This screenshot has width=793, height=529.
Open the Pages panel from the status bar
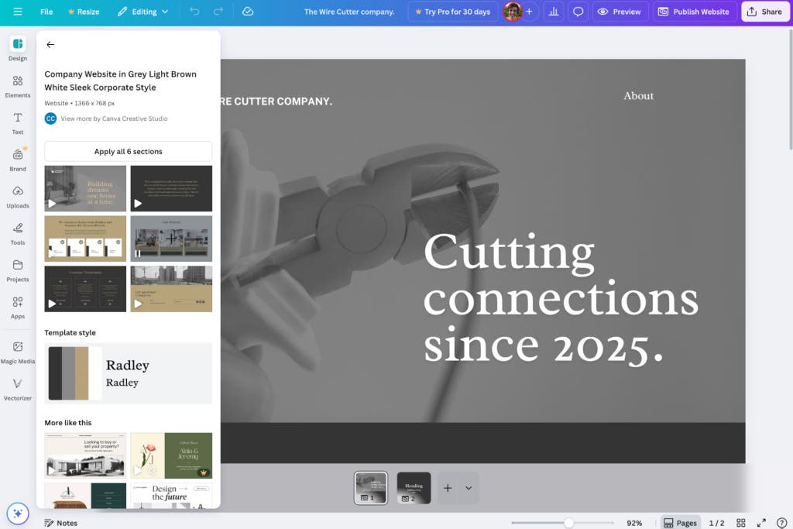pyautogui.click(x=680, y=523)
